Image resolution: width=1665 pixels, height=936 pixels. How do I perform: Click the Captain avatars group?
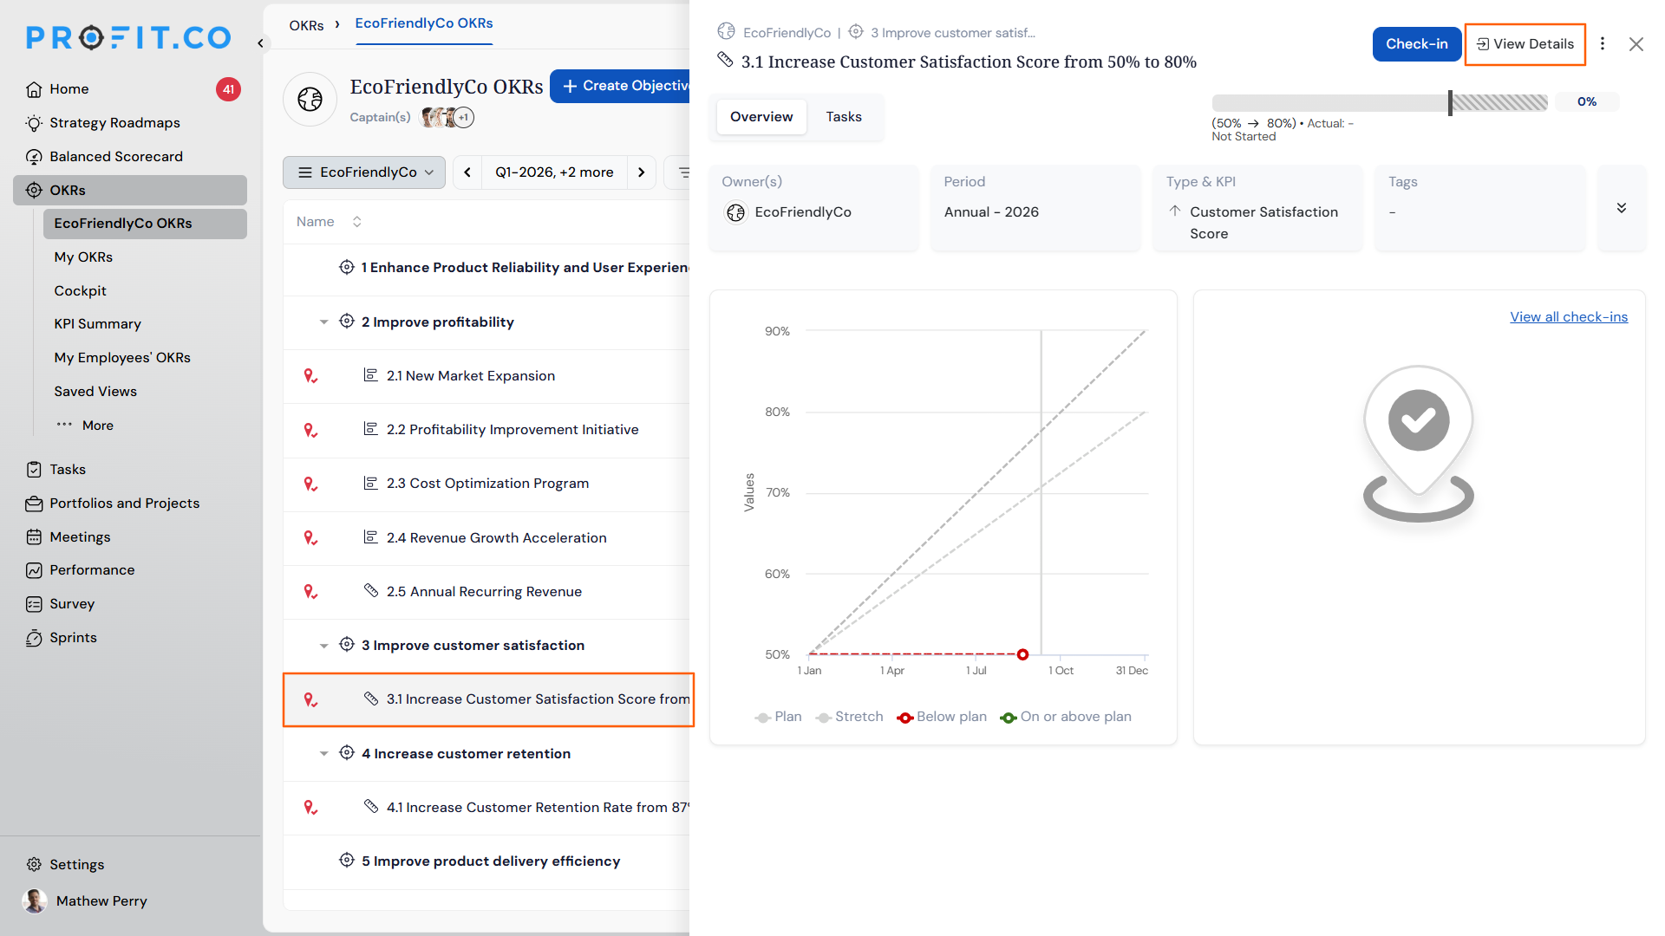[x=447, y=117]
